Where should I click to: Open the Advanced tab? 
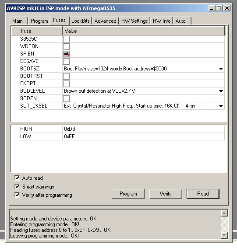pyautogui.click(x=105, y=21)
